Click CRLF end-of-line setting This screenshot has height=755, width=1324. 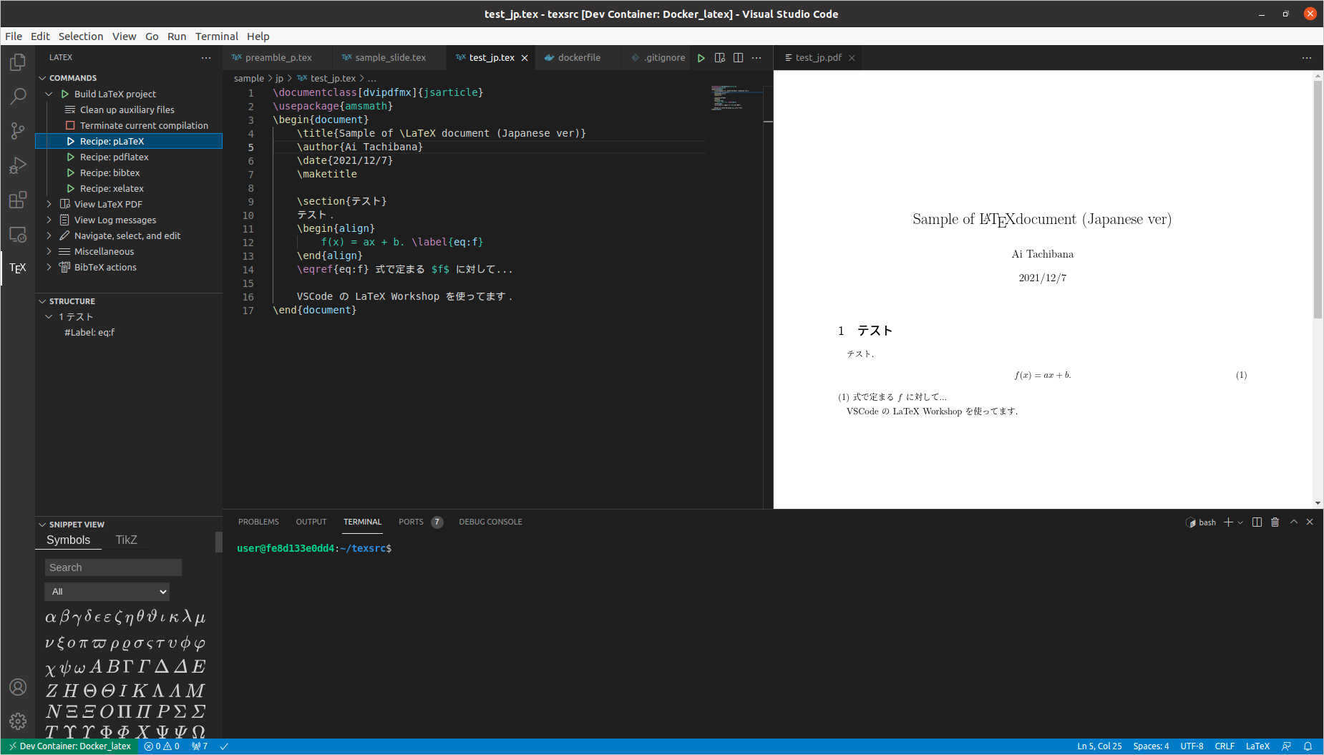(x=1225, y=746)
